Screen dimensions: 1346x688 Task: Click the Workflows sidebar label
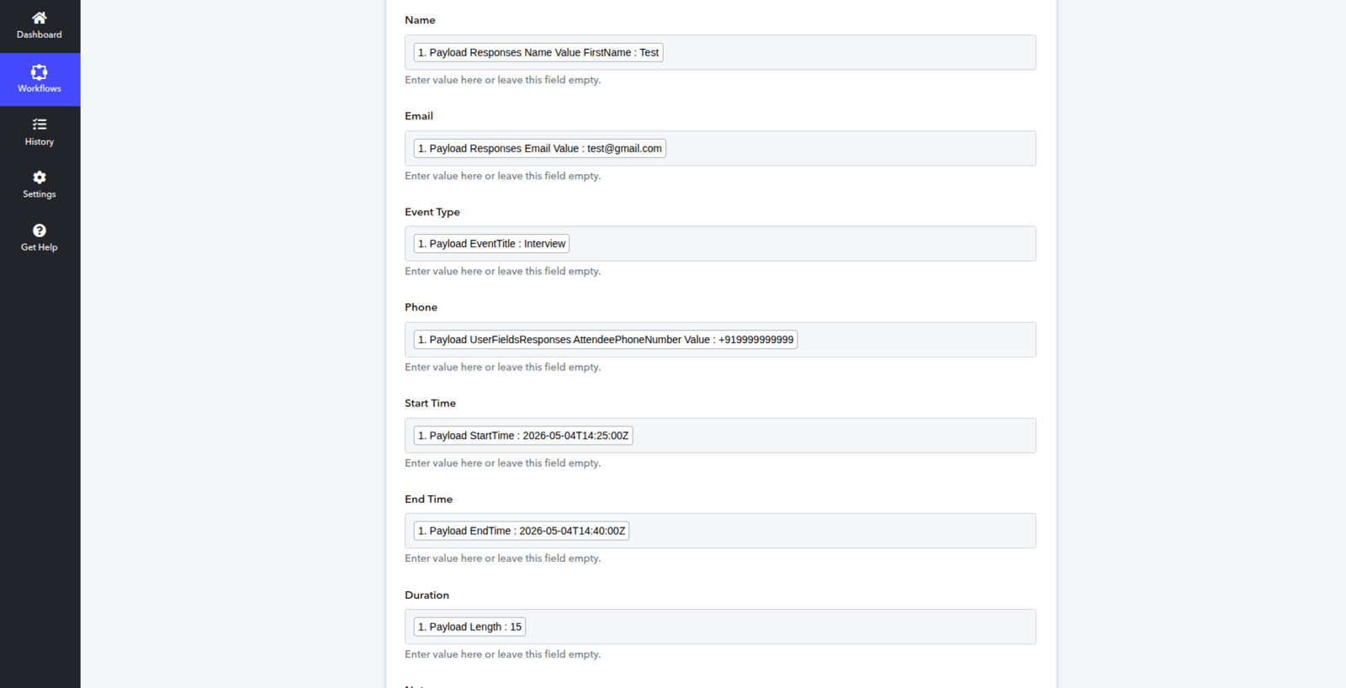(40, 88)
